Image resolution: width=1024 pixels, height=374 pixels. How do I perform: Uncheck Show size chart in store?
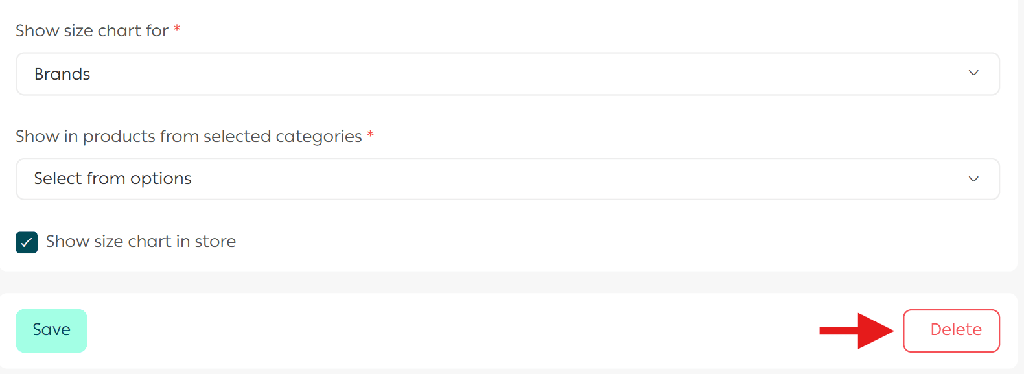[x=27, y=242]
